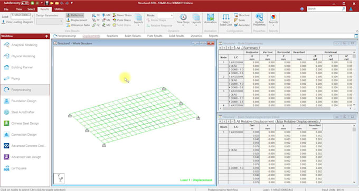This screenshot has height=191, width=359.
Task: Toggle Utilization Ratio display
Action: [x=78, y=25]
